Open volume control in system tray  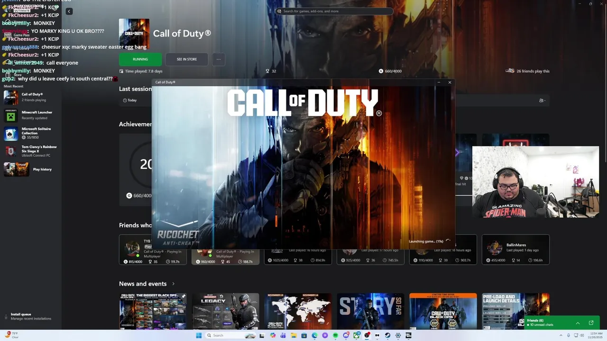click(x=582, y=335)
